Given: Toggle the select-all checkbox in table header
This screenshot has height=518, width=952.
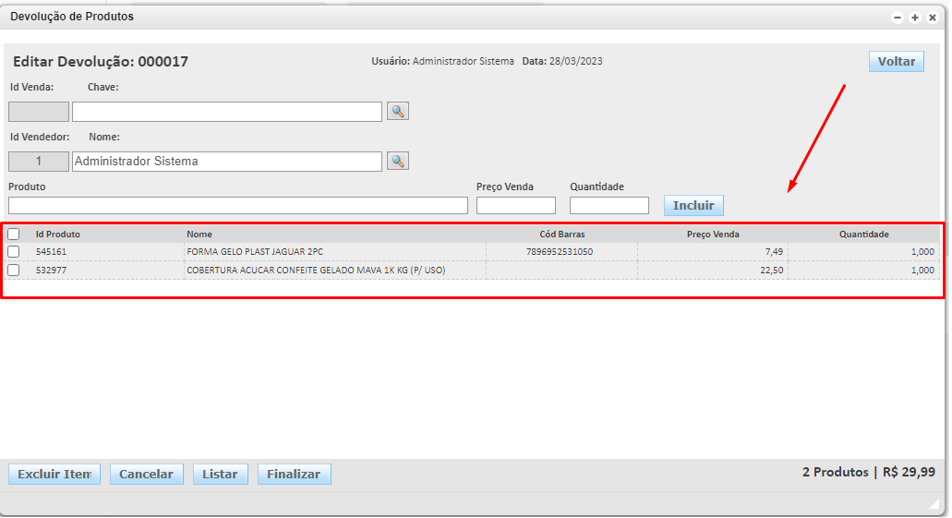Looking at the screenshot, I should (x=14, y=235).
